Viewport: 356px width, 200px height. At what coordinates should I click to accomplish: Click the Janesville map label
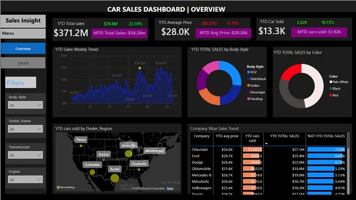pos(128,146)
